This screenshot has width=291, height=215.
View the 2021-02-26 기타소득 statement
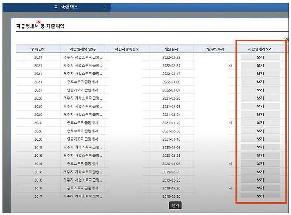[260, 98]
